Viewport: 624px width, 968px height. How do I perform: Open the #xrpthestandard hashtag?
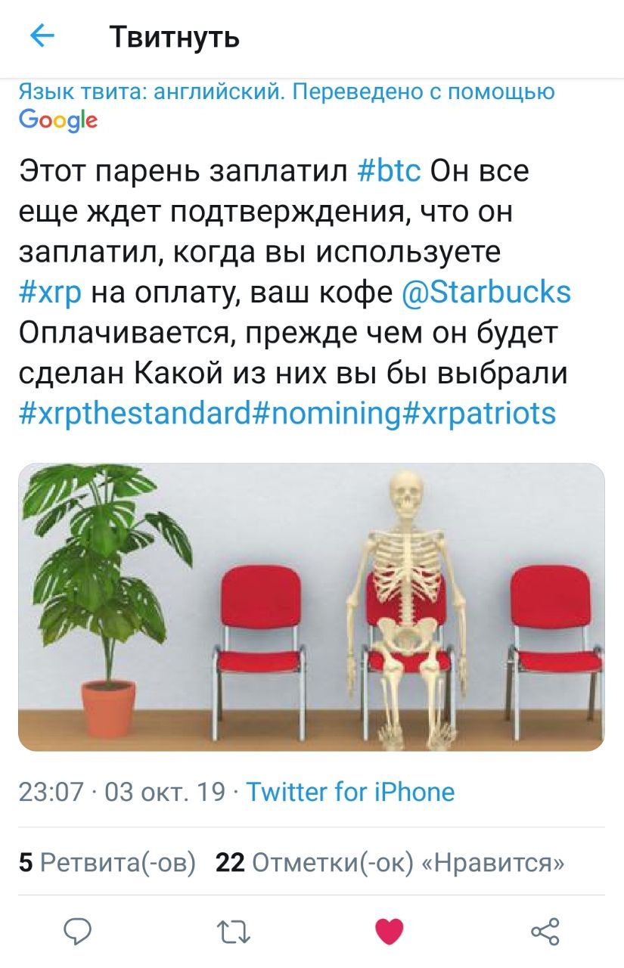coord(143,413)
